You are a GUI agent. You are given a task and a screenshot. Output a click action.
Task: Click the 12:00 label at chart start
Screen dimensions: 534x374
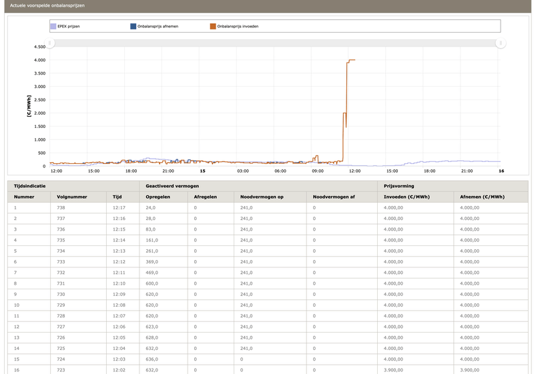(56, 171)
